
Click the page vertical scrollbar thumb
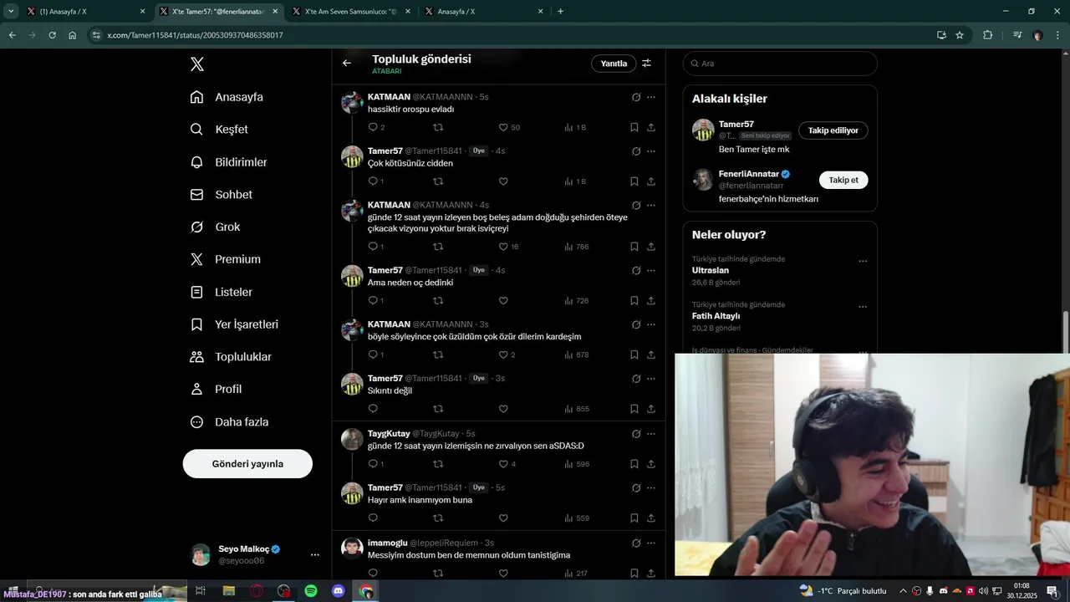(1065, 332)
